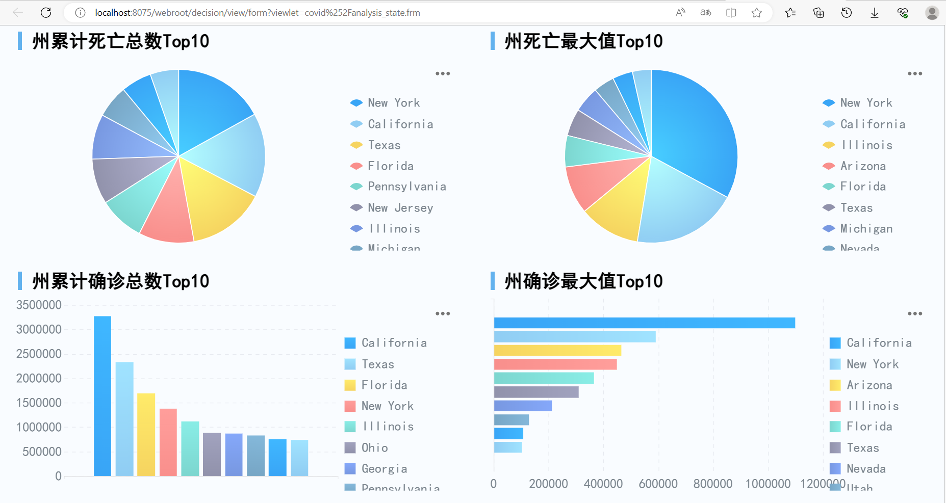The image size is (946, 503).
Task: Click the title 州死亡最大值Top10
Action: pyautogui.click(x=584, y=41)
